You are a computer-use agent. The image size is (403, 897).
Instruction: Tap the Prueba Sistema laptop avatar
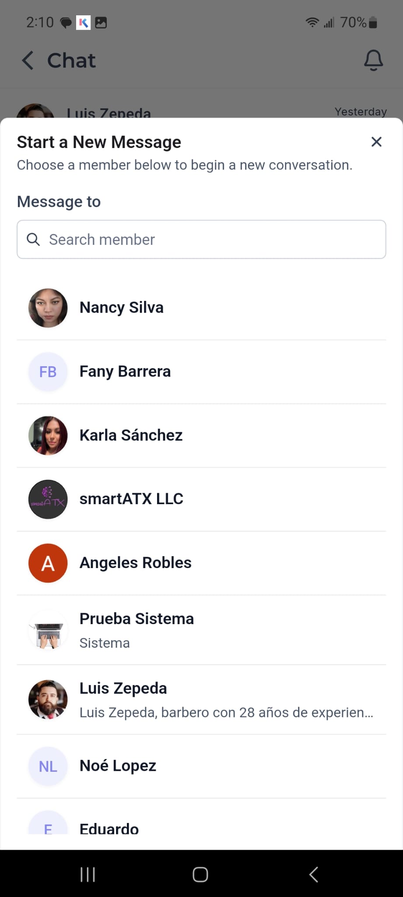click(x=48, y=631)
